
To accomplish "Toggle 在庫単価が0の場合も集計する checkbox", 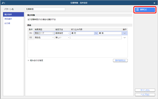I will click(29, 19).
